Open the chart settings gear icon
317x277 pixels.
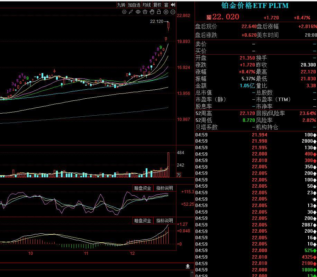[124, 11]
